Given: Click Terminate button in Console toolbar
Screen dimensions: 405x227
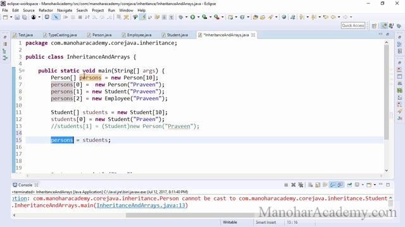Looking at the screenshot, I should [x=286, y=185].
